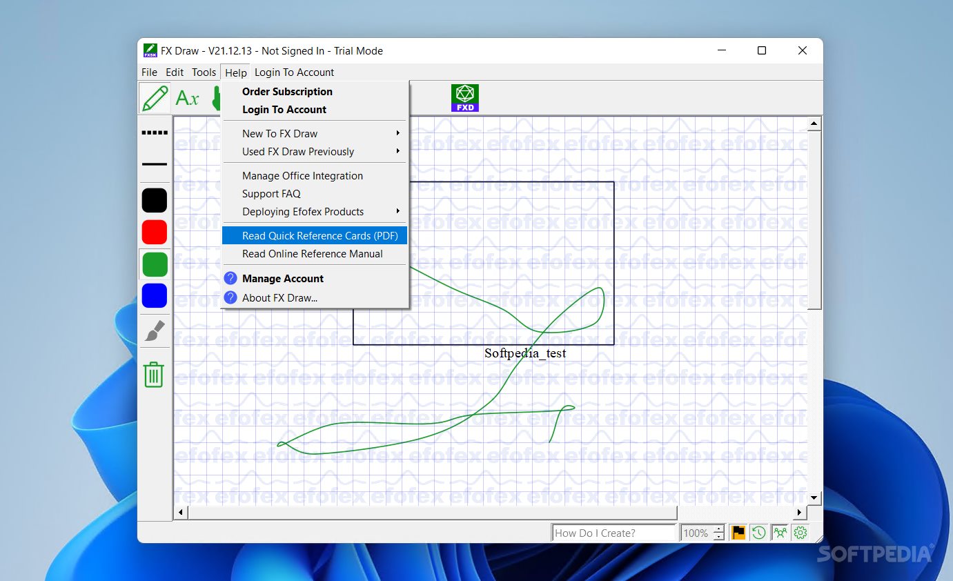This screenshot has width=953, height=581.
Task: Select Manage Account menu item
Action: point(315,278)
